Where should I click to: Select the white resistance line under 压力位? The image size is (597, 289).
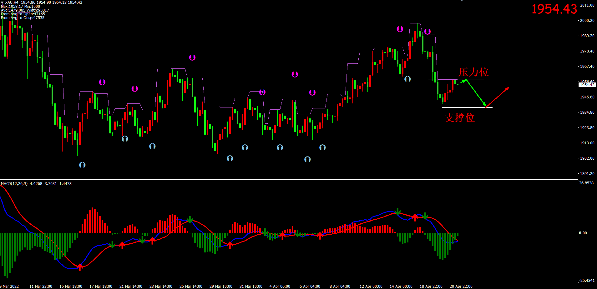456,79
